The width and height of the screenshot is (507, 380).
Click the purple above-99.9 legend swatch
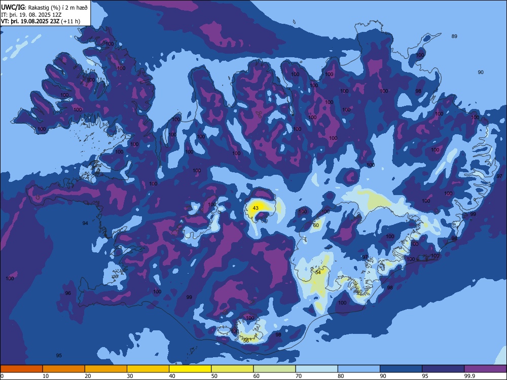pos(485,369)
